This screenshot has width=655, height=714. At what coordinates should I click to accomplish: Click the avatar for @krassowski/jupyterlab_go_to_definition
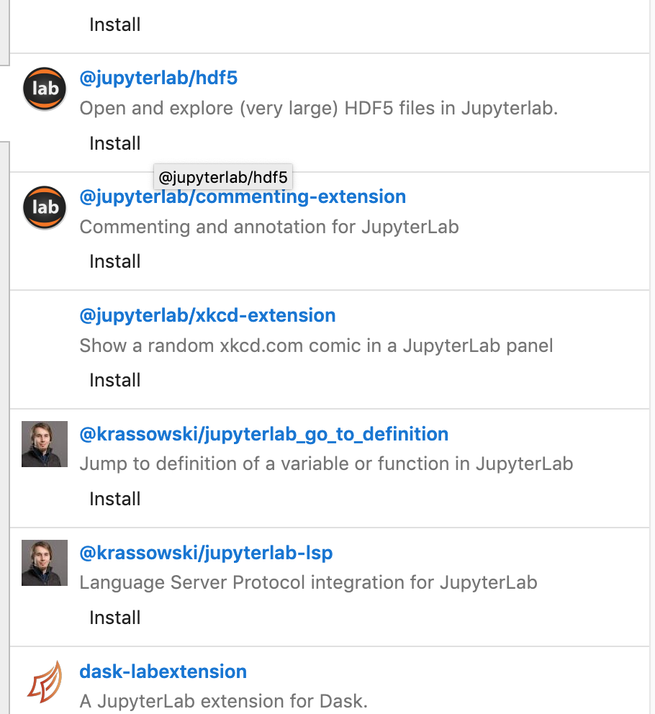coord(44,444)
